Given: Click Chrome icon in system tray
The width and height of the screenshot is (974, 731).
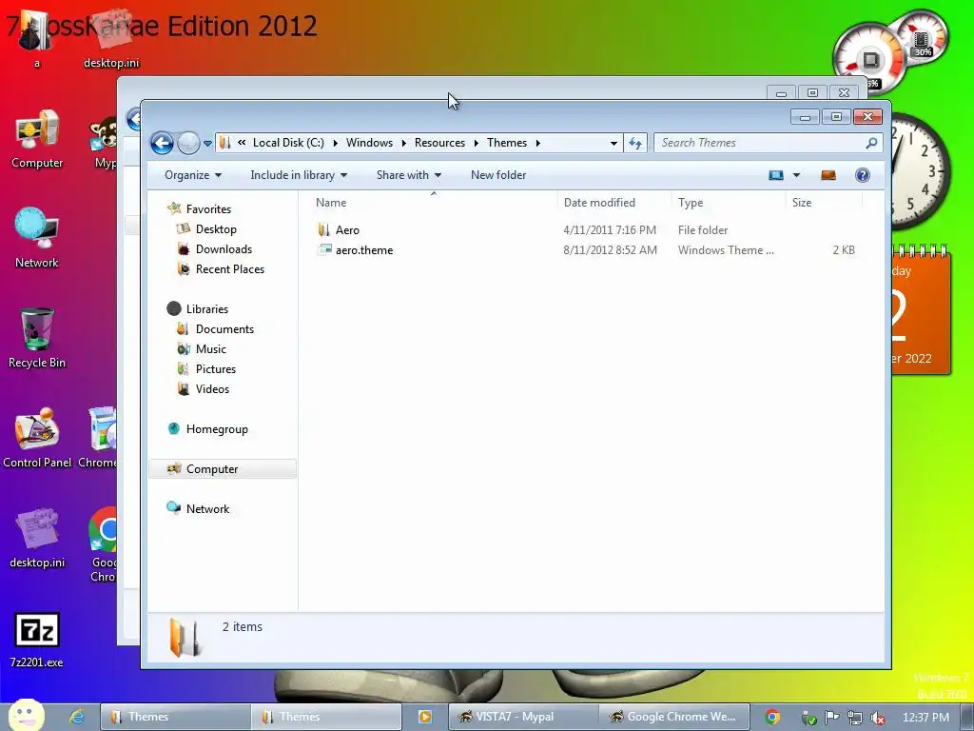Looking at the screenshot, I should 772,718.
